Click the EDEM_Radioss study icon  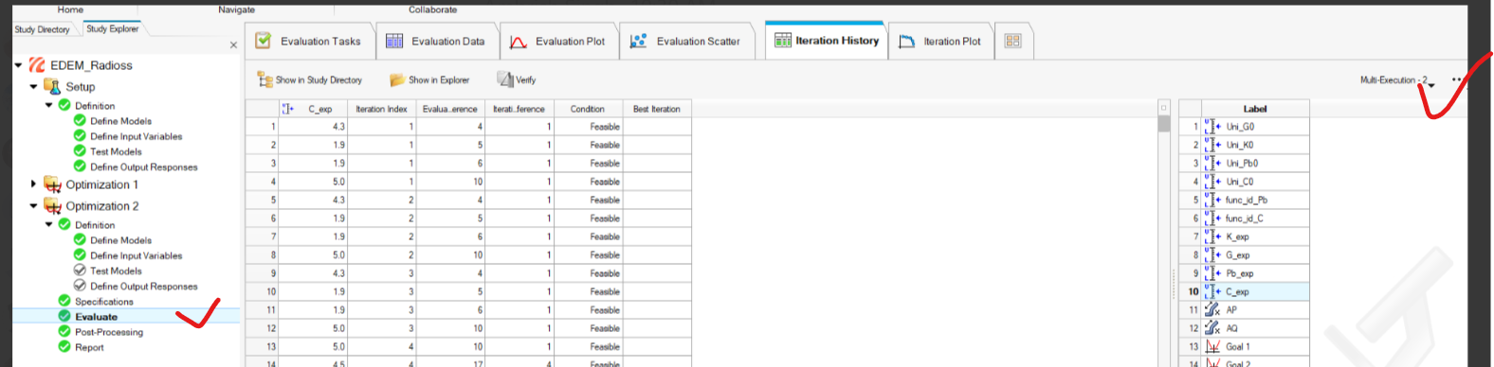[x=37, y=65]
